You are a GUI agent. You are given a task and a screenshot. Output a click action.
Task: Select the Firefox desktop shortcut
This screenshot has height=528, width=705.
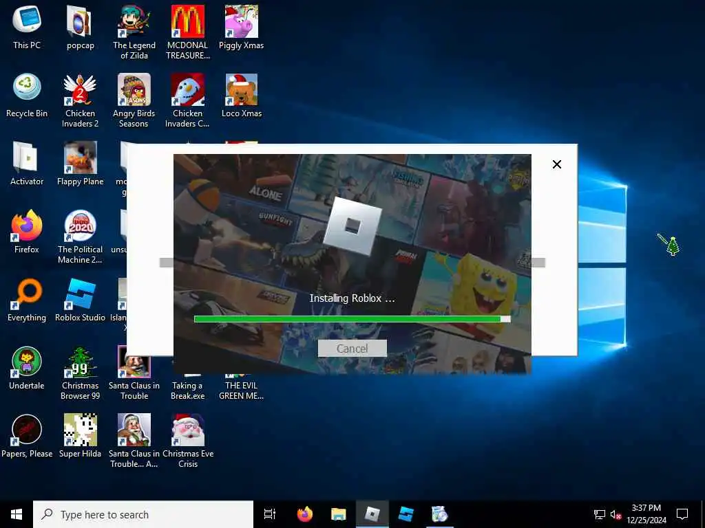27,232
